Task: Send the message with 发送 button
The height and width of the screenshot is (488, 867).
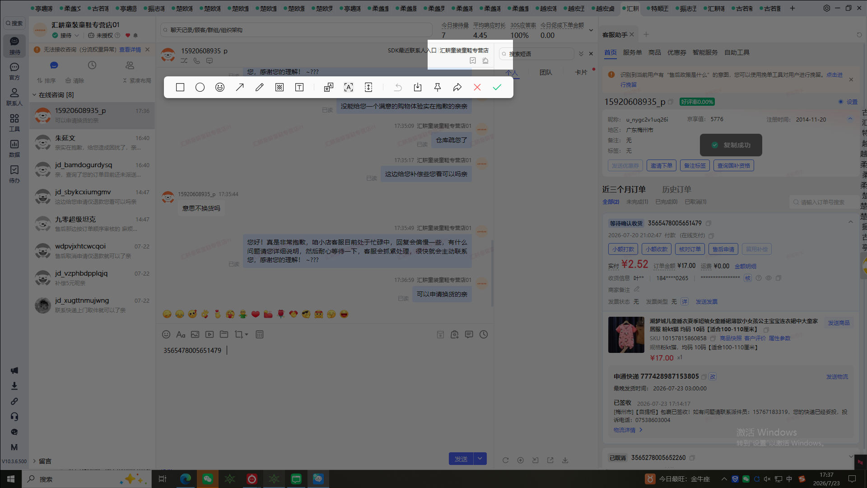Action: 461,459
